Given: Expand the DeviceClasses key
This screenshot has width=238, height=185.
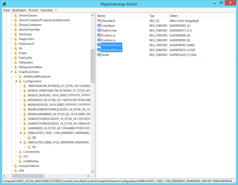Looking at the screenshot, I should coord(11,15).
